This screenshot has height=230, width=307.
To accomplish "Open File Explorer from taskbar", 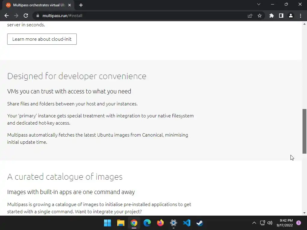I will click(121, 223).
